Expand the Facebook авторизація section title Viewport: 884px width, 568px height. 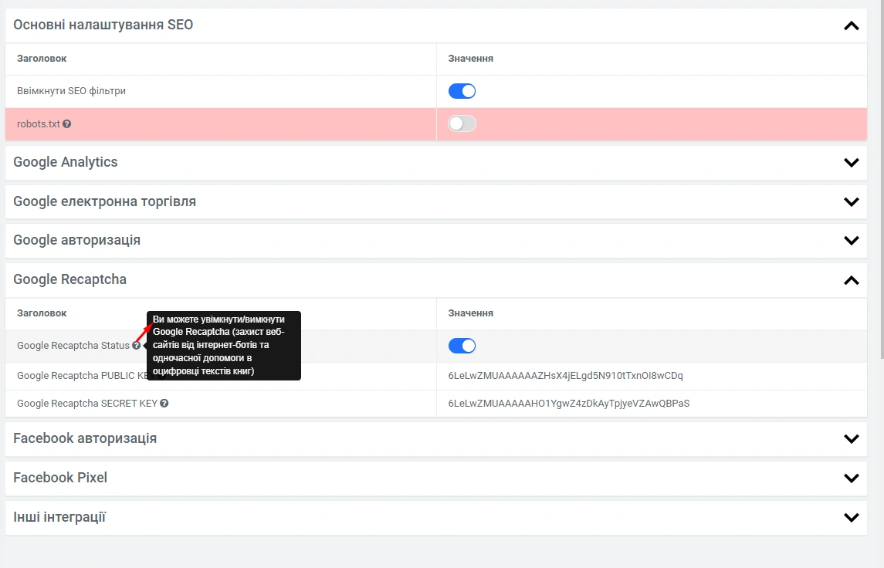click(85, 438)
